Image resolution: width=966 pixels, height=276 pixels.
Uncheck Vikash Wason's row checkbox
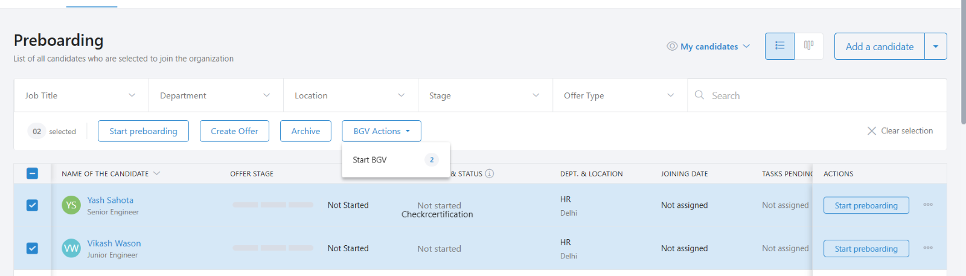click(x=33, y=248)
